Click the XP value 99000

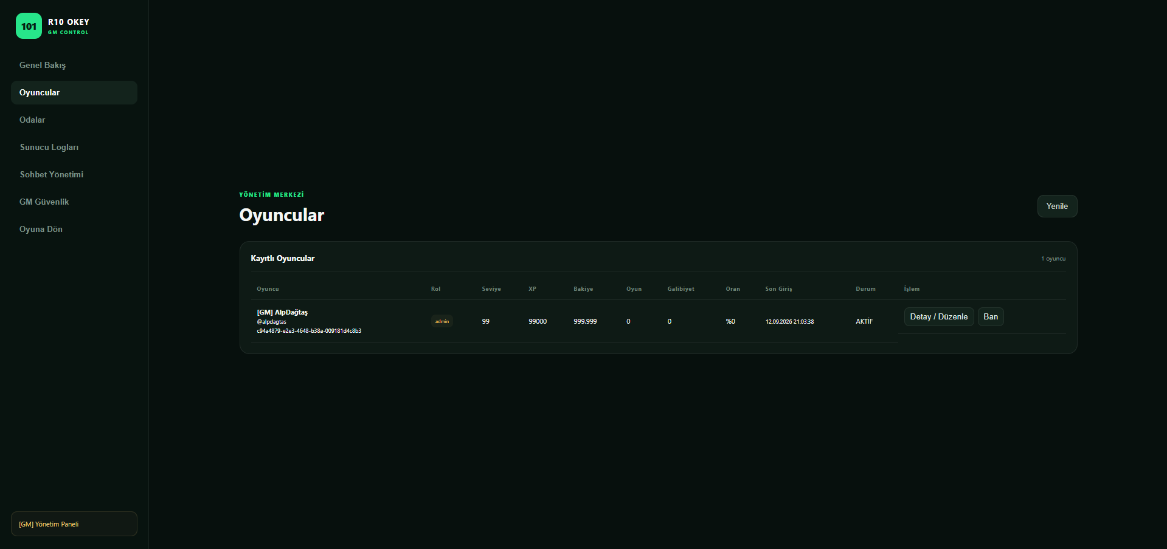(538, 321)
